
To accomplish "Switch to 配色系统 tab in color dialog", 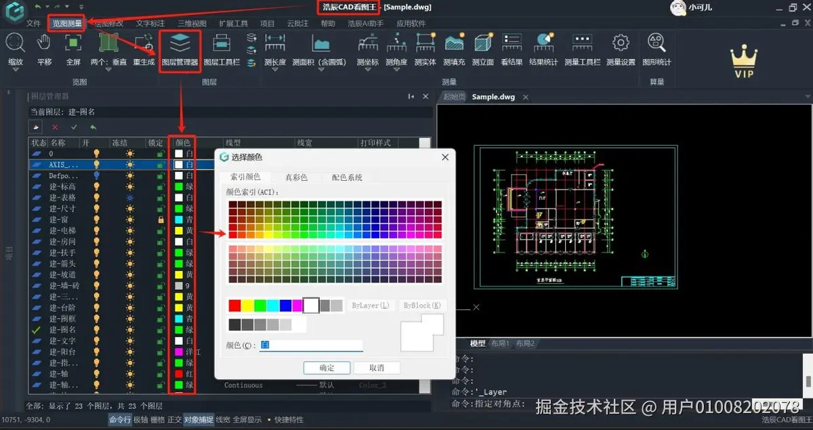I will pos(347,177).
